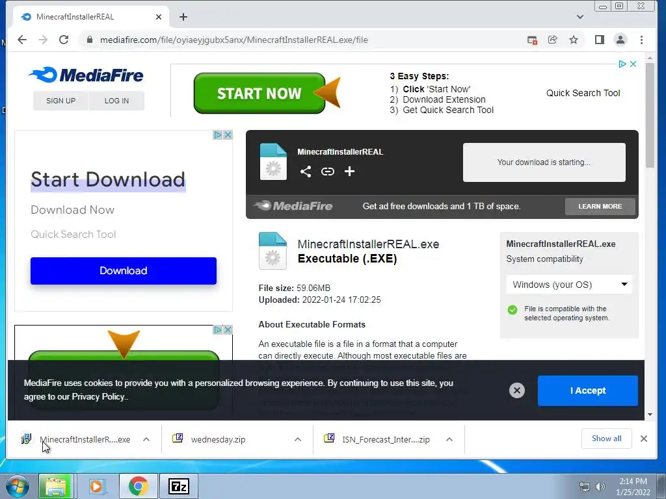
Task: Close the lower left green-button ad
Action: pyautogui.click(x=228, y=329)
